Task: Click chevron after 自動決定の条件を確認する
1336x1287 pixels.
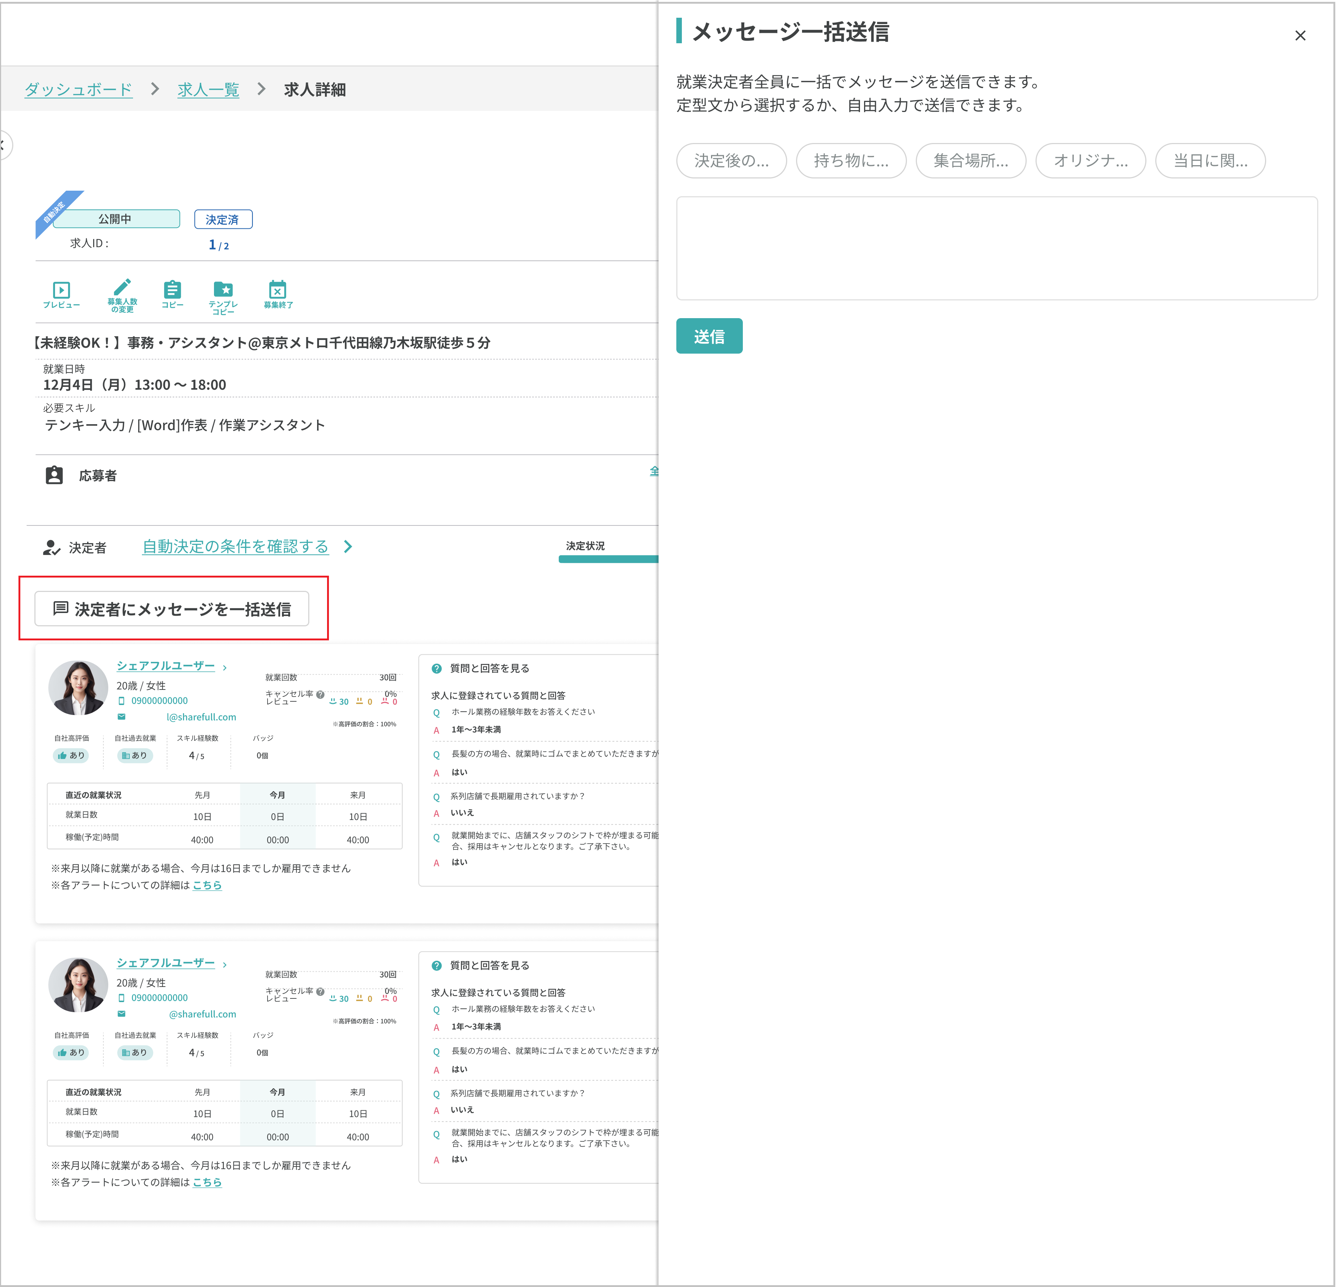Action: 348,547
